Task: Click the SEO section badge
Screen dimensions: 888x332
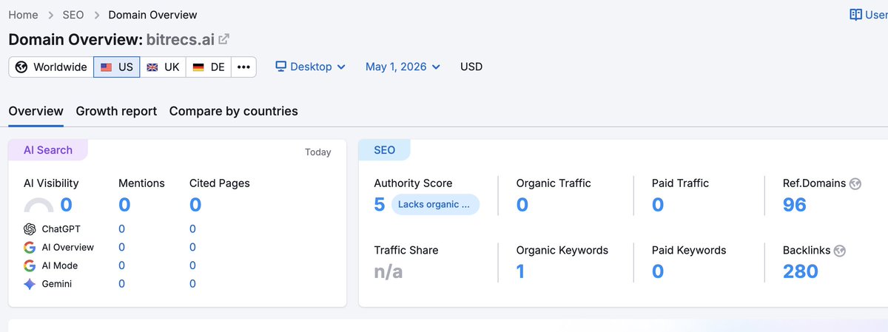Action: click(x=384, y=150)
